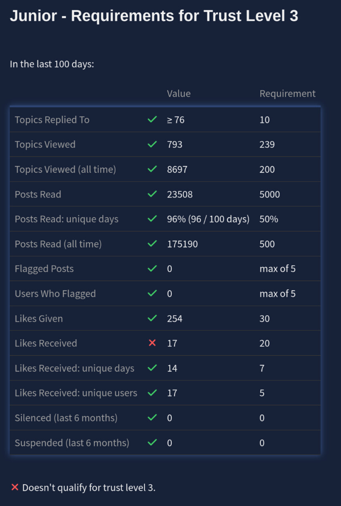Click the red X icon beside Likes Received
This screenshot has height=506, width=341.
pyautogui.click(x=152, y=343)
